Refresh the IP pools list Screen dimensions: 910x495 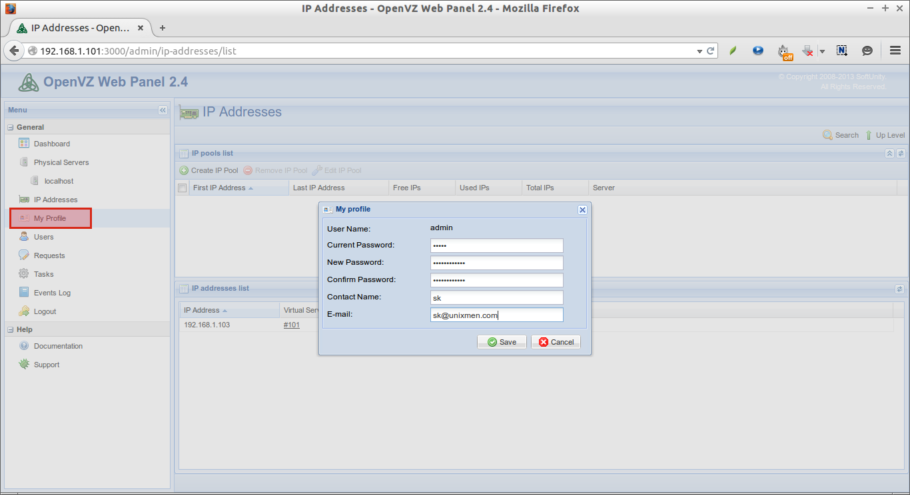pyautogui.click(x=900, y=153)
